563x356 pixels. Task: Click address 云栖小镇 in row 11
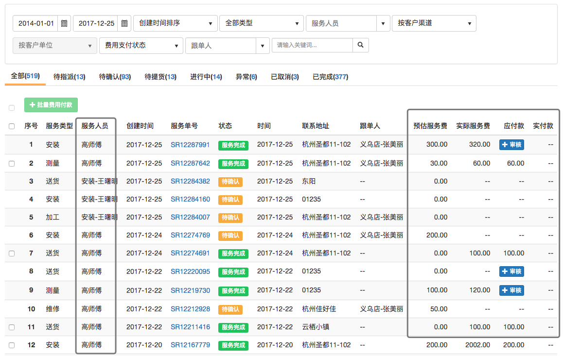[316, 327]
